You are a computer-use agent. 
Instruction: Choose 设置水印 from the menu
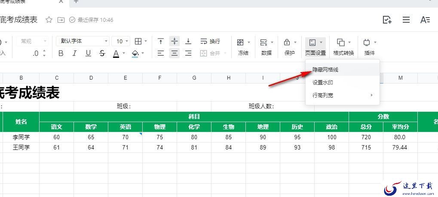coord(343,83)
